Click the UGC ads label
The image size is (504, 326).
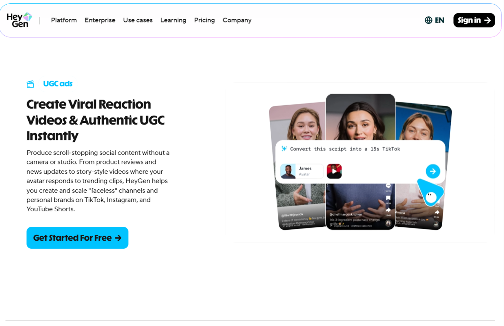(58, 84)
